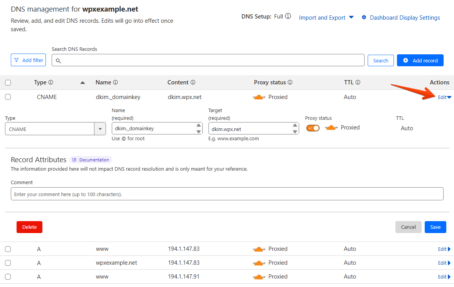
Task: Collapse the dkim._domainkey Edit expander
Action: (444, 97)
